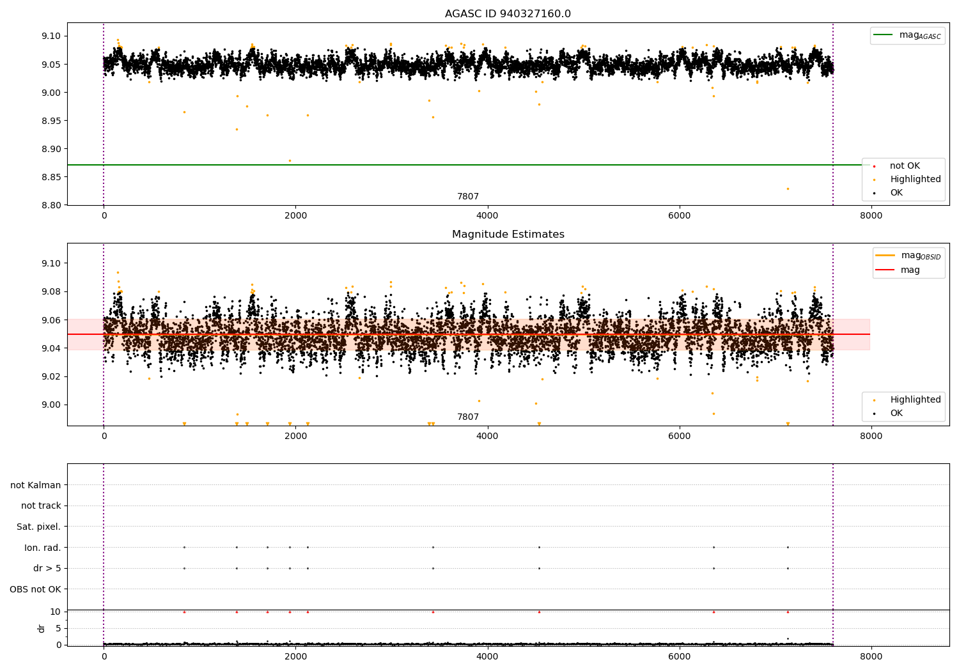Click the horizontal green mag AGASC line

point(469,165)
